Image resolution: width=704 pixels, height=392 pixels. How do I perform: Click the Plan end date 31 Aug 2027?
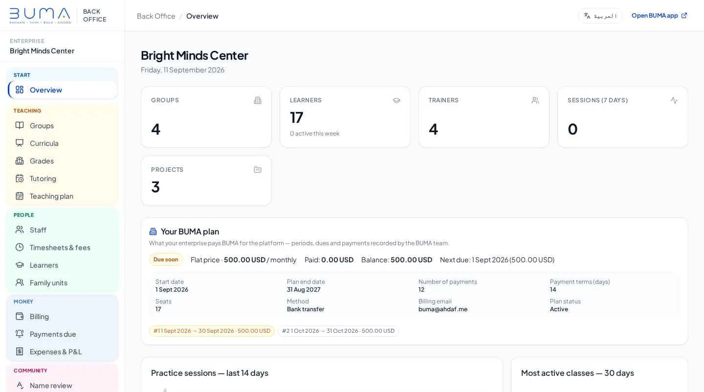(304, 290)
